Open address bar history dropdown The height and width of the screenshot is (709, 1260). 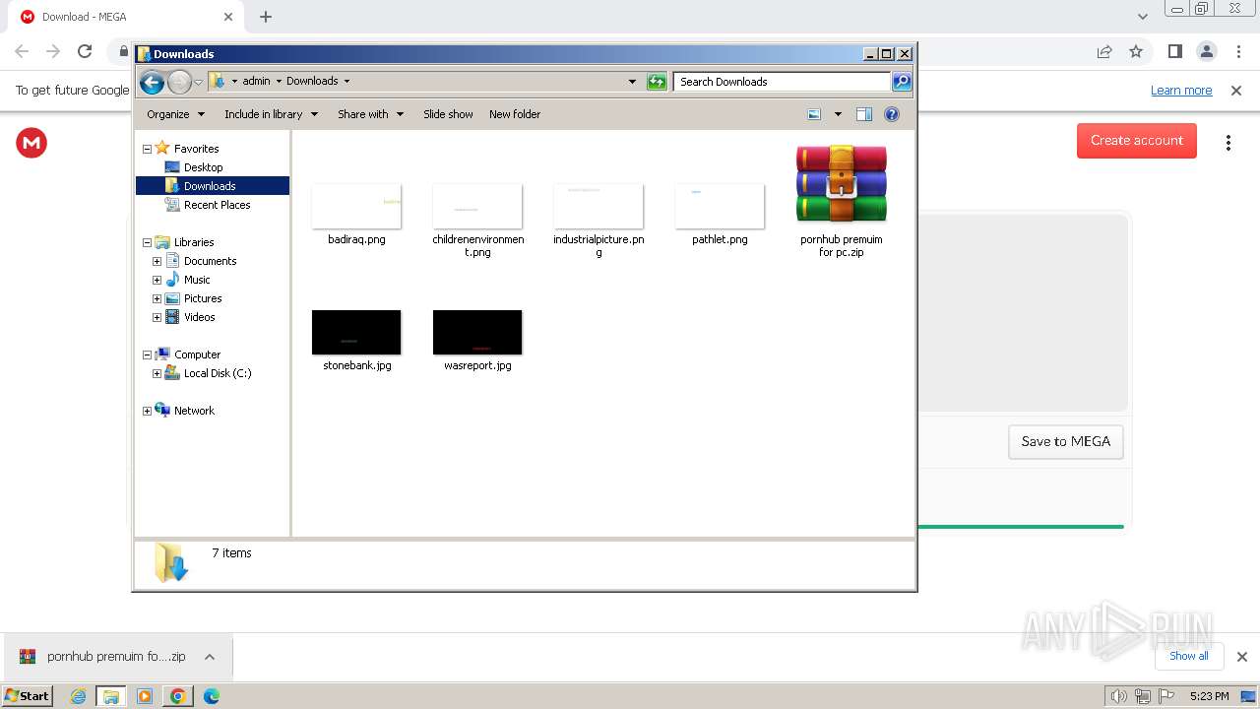[x=632, y=82]
